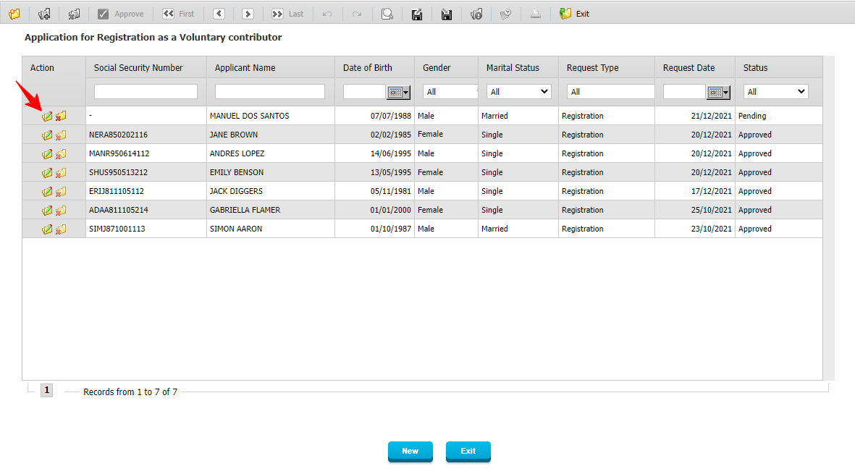Click the redo arrow in the toolbar
Image resolution: width=855 pixels, height=474 pixels.
pos(357,14)
